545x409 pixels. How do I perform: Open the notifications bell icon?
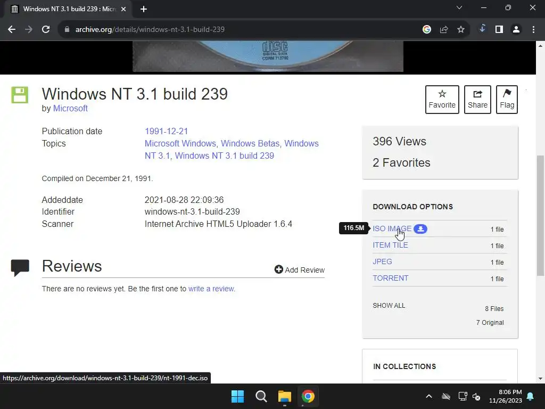tap(531, 396)
